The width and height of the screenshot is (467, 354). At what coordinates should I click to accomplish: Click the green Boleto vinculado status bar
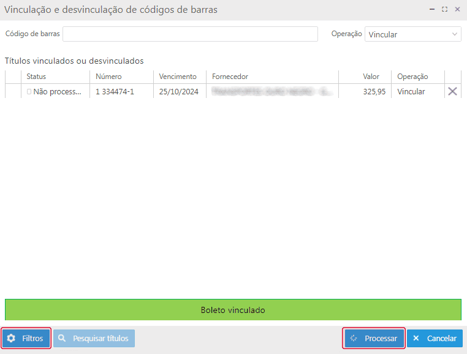coord(233,310)
